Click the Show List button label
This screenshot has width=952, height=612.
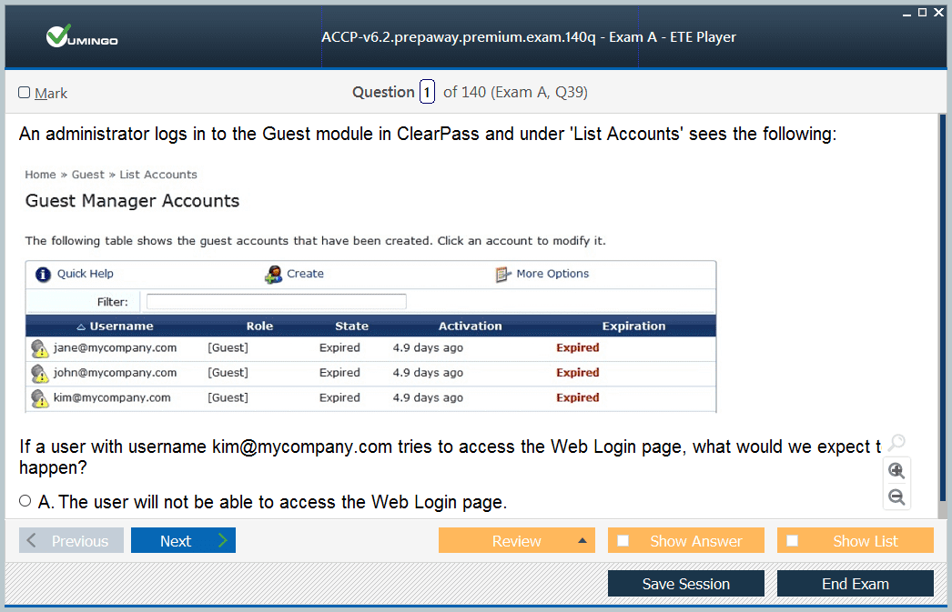tap(866, 541)
